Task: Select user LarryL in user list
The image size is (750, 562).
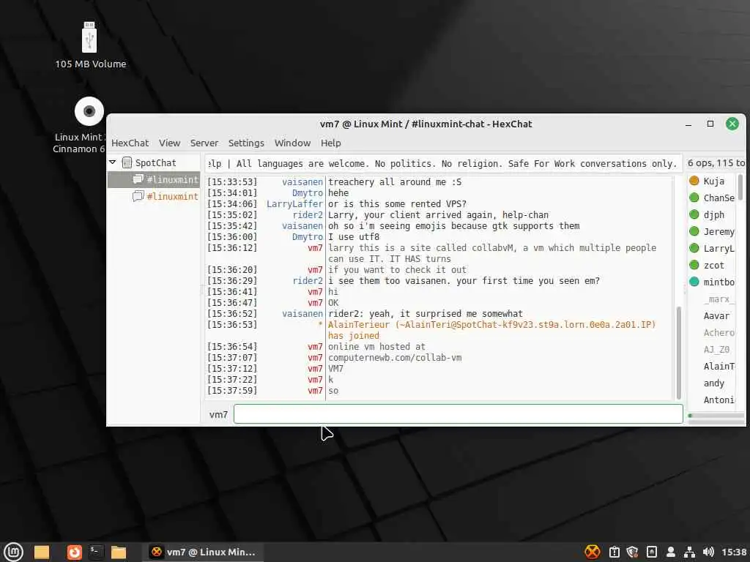Action: (x=719, y=248)
